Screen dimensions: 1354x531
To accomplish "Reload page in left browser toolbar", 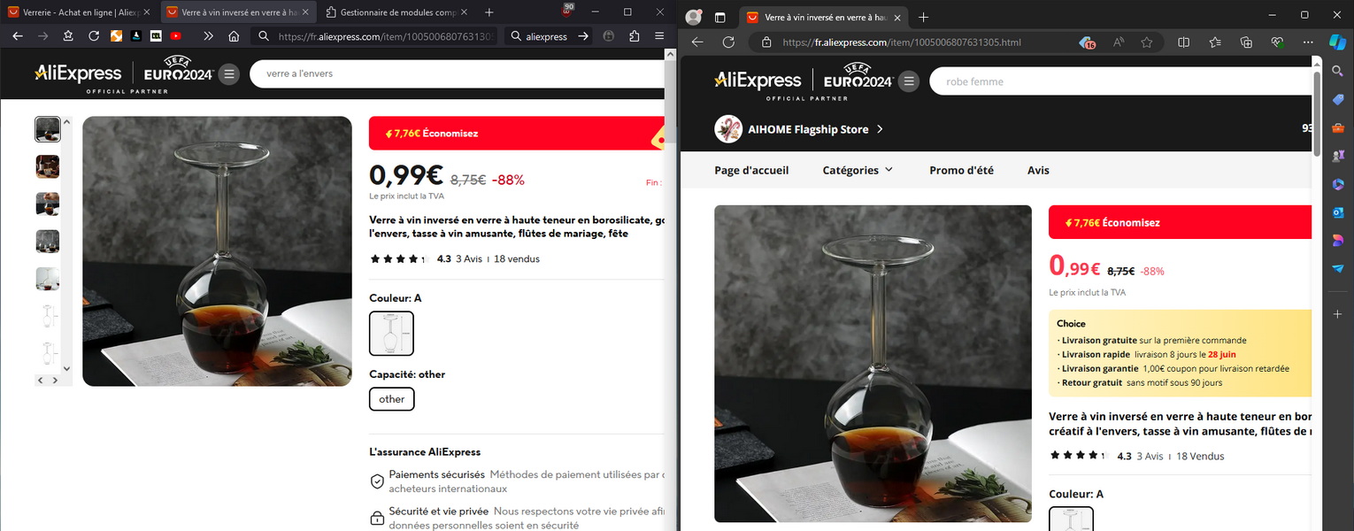I will coord(94,36).
